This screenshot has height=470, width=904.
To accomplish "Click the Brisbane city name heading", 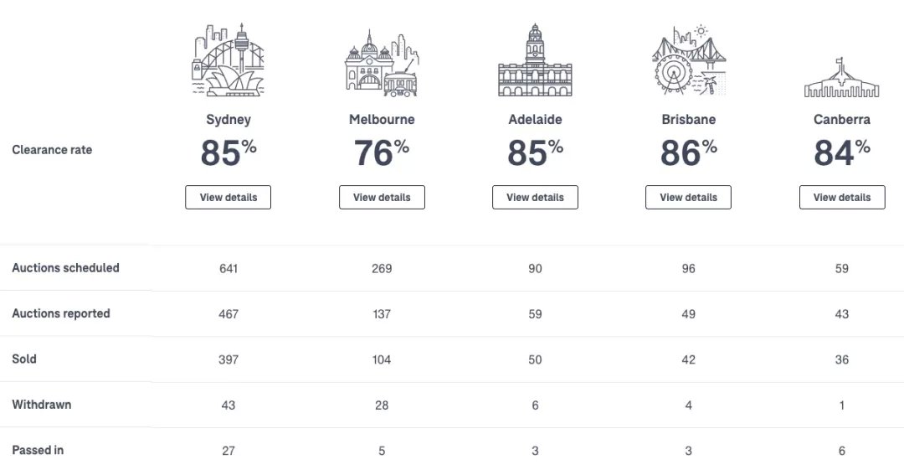I will point(688,120).
